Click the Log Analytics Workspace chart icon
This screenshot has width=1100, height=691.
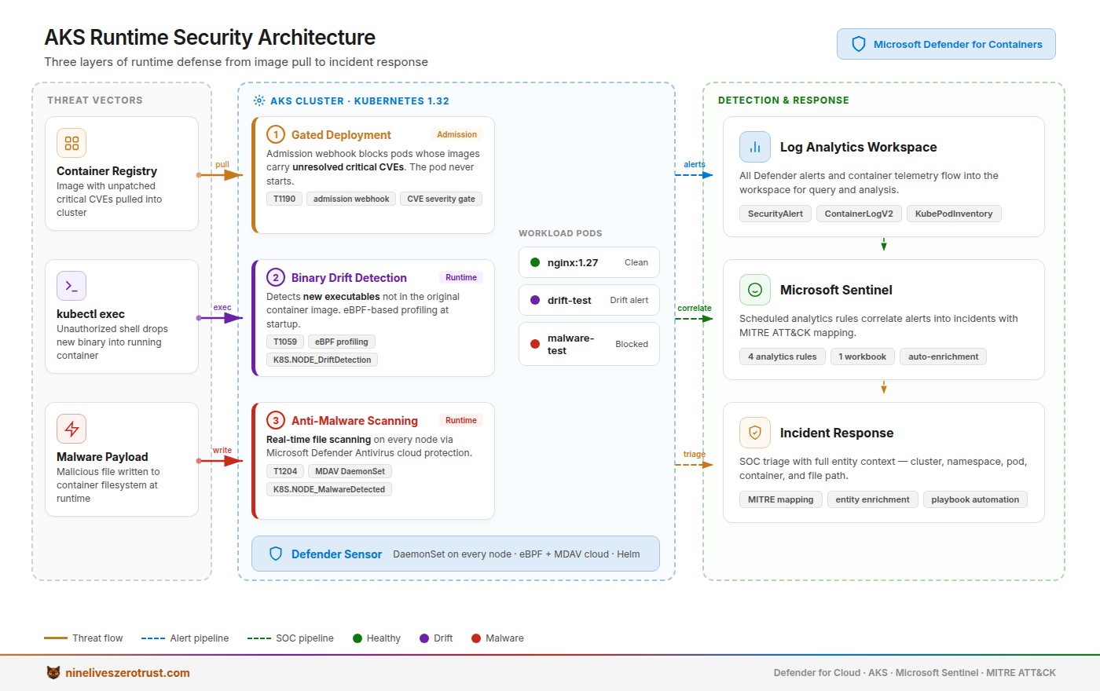(755, 147)
